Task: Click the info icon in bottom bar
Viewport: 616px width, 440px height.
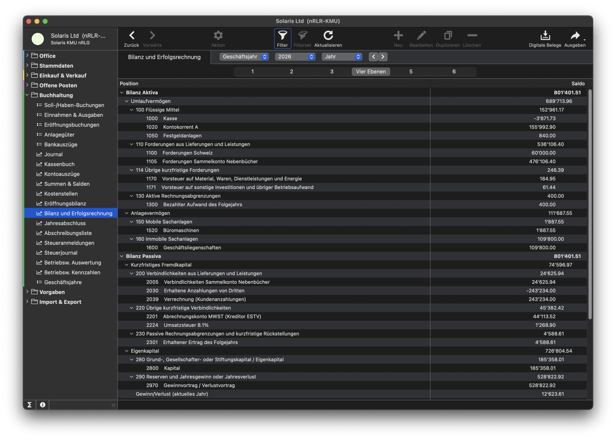Action: [x=43, y=405]
